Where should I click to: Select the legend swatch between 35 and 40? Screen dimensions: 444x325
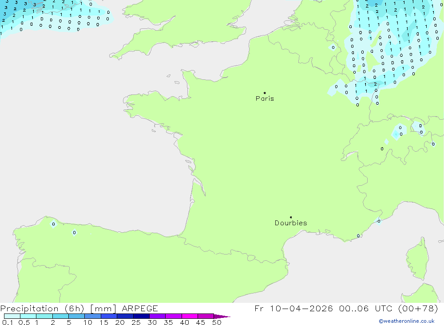(x=174, y=316)
